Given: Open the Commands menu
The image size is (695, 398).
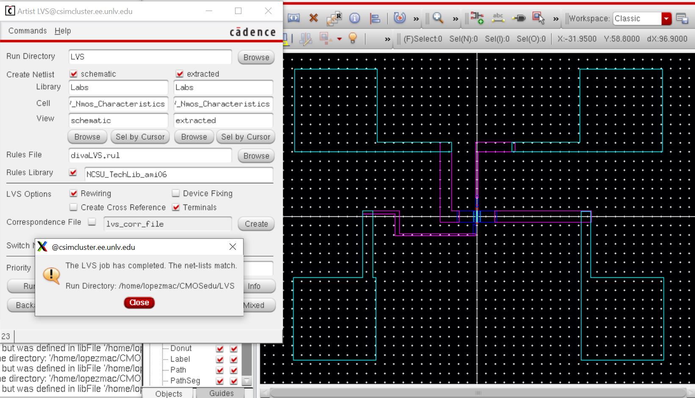Looking at the screenshot, I should (x=28, y=31).
